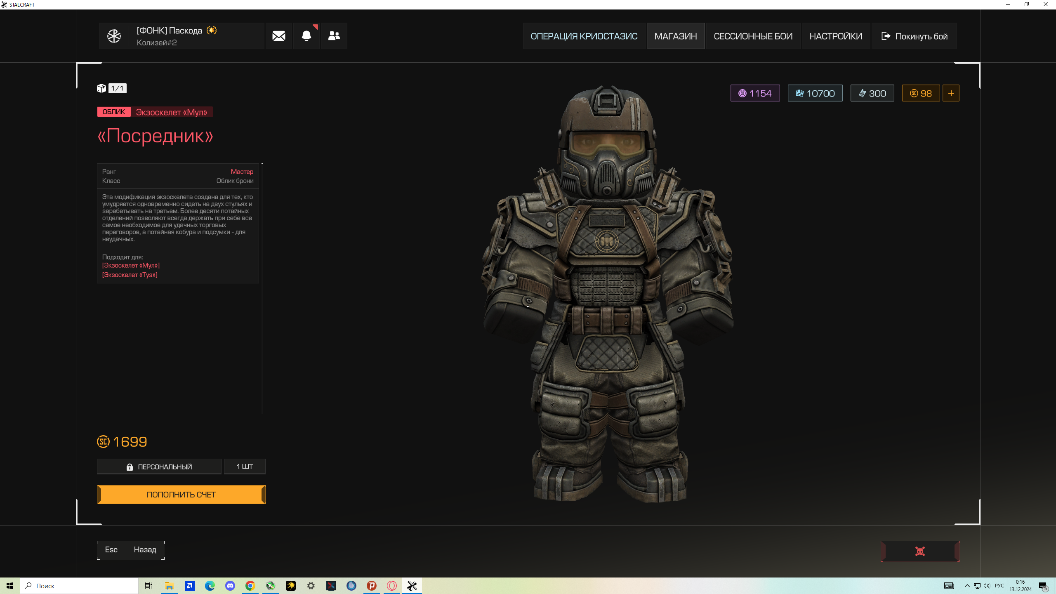Open the red P taskbar app
This screenshot has width=1056, height=594.
point(372,586)
